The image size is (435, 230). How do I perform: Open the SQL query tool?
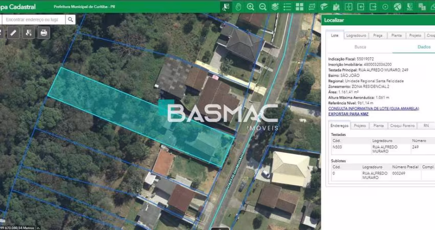click(409, 7)
